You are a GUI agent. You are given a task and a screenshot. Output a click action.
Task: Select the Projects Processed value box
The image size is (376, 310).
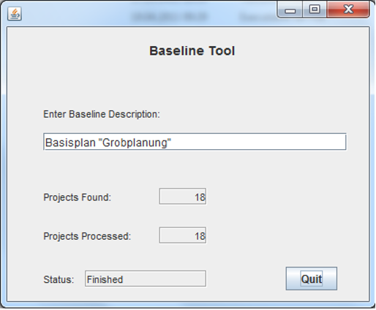point(183,235)
